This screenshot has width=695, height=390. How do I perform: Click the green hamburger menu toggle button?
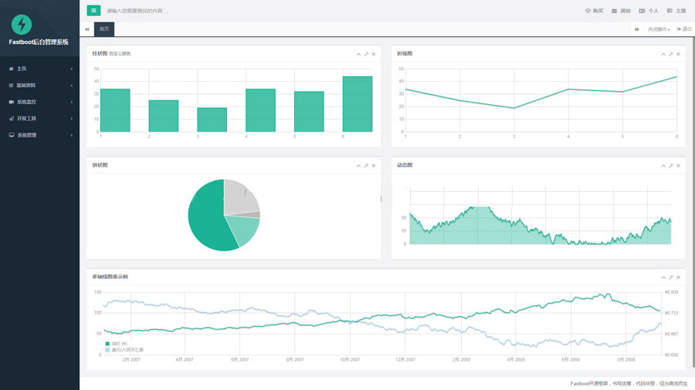(93, 11)
